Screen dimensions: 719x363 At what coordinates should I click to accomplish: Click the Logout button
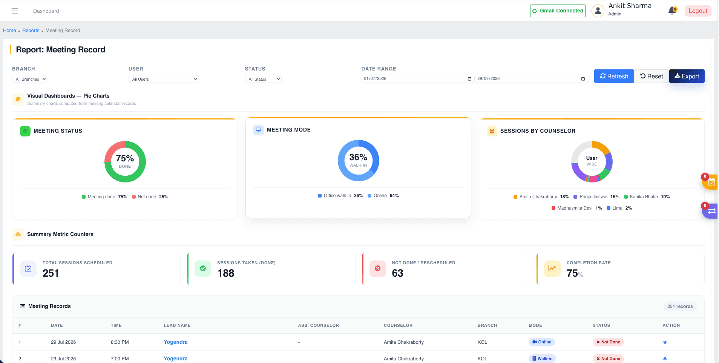pyautogui.click(x=698, y=11)
